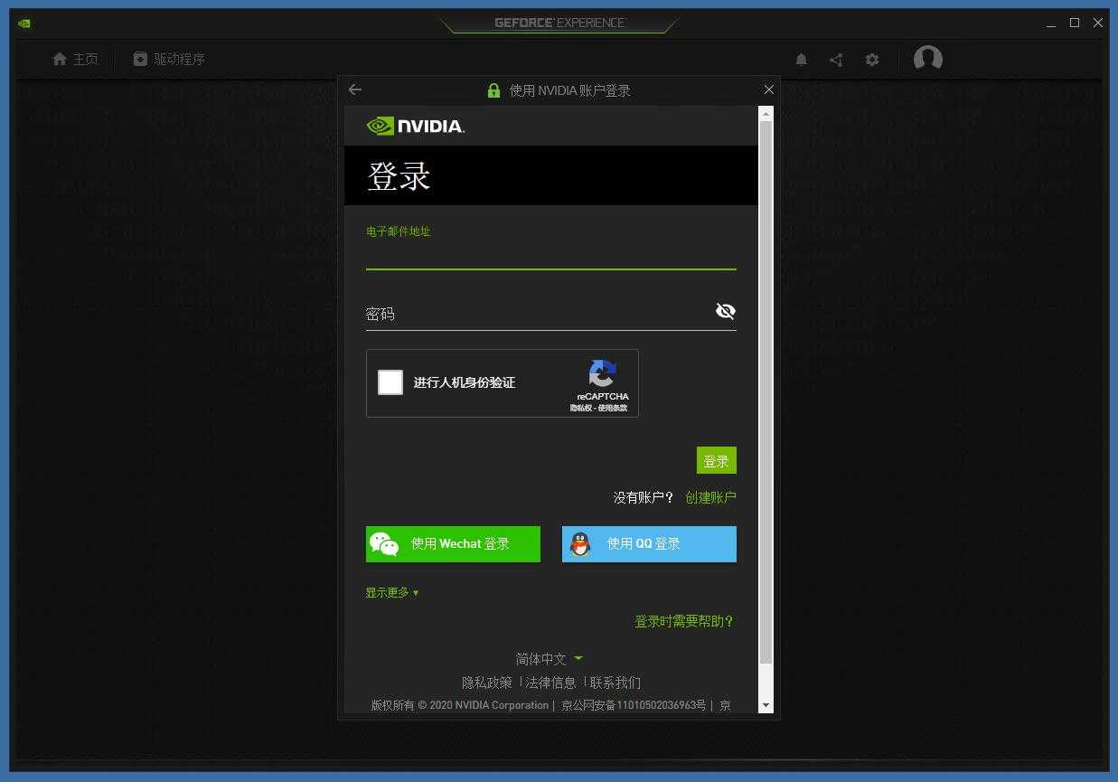Click the user profile avatar
The image size is (1118, 782).
928,59
